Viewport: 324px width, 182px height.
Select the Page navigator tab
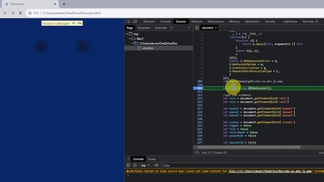click(130, 28)
